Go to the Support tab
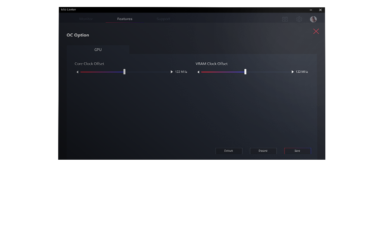387x227 pixels. tap(163, 19)
